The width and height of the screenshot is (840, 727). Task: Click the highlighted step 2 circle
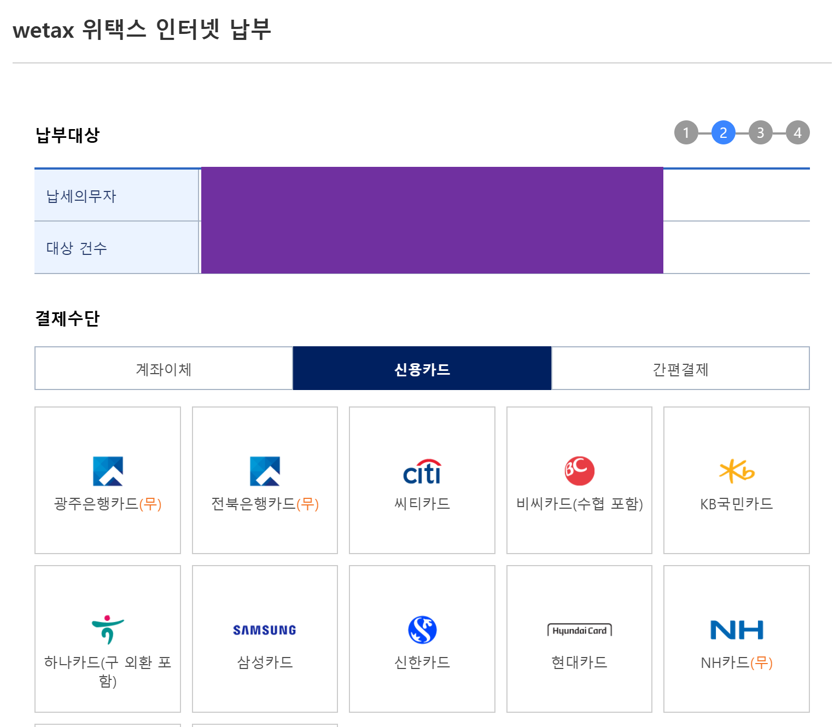tap(724, 132)
